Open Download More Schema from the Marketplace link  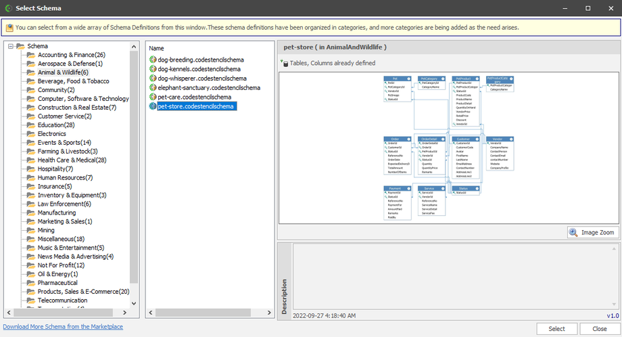pyautogui.click(x=63, y=327)
